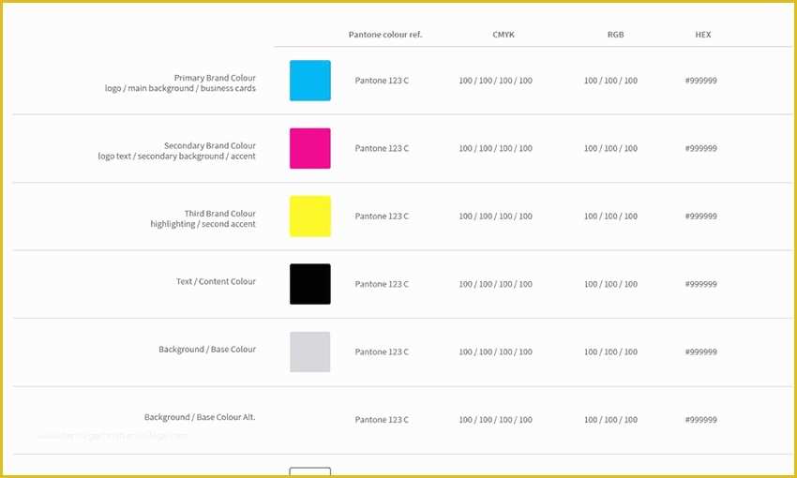Click RGB '100 / 100 / 100' in Third Brand row
The height and width of the screenshot is (478, 797).
[610, 217]
